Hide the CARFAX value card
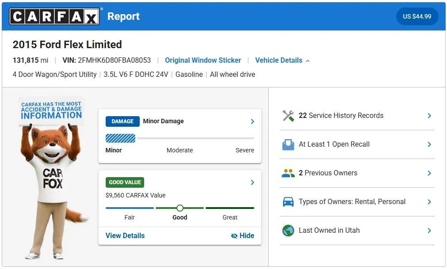 [x=242, y=236]
